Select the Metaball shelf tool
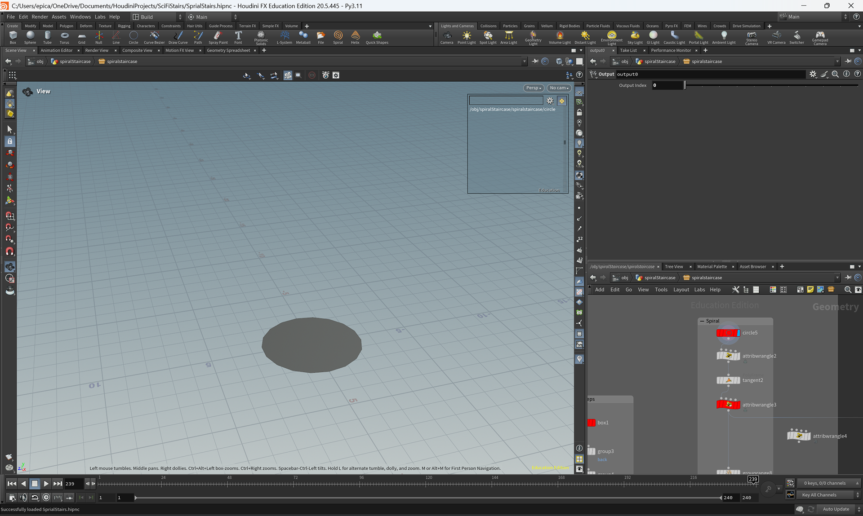 pyautogui.click(x=303, y=37)
